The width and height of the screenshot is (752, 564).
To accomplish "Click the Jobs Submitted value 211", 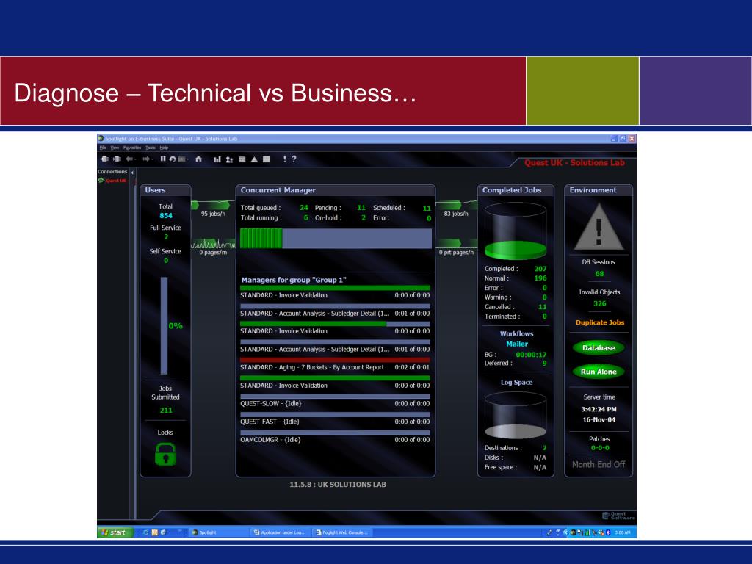I will tap(166, 410).
